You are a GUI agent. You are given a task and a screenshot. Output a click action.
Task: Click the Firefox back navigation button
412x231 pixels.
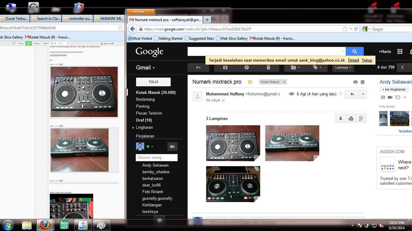tap(132, 29)
